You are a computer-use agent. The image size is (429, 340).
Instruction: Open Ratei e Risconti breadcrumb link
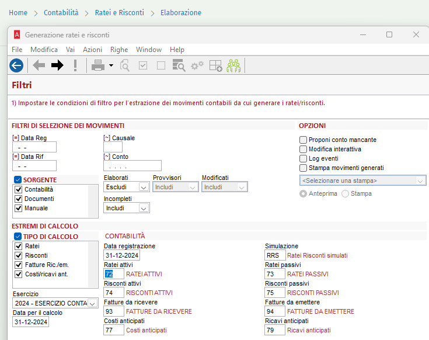tap(119, 13)
